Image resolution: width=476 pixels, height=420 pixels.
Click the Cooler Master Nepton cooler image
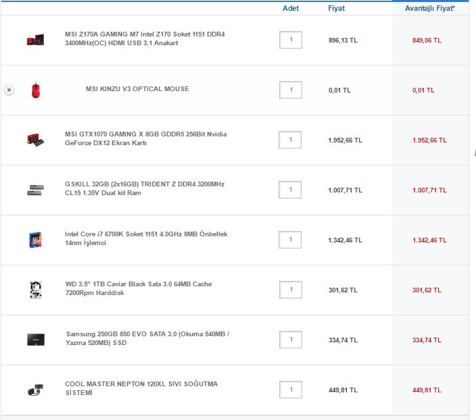click(x=35, y=390)
